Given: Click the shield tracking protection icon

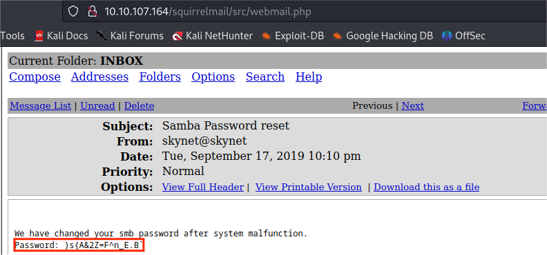Looking at the screenshot, I should [x=73, y=12].
